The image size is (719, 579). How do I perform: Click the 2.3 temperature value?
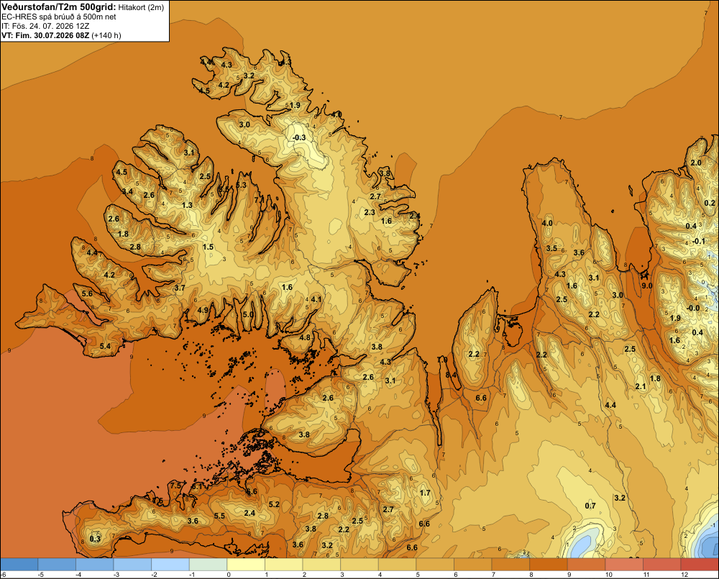tap(370, 212)
